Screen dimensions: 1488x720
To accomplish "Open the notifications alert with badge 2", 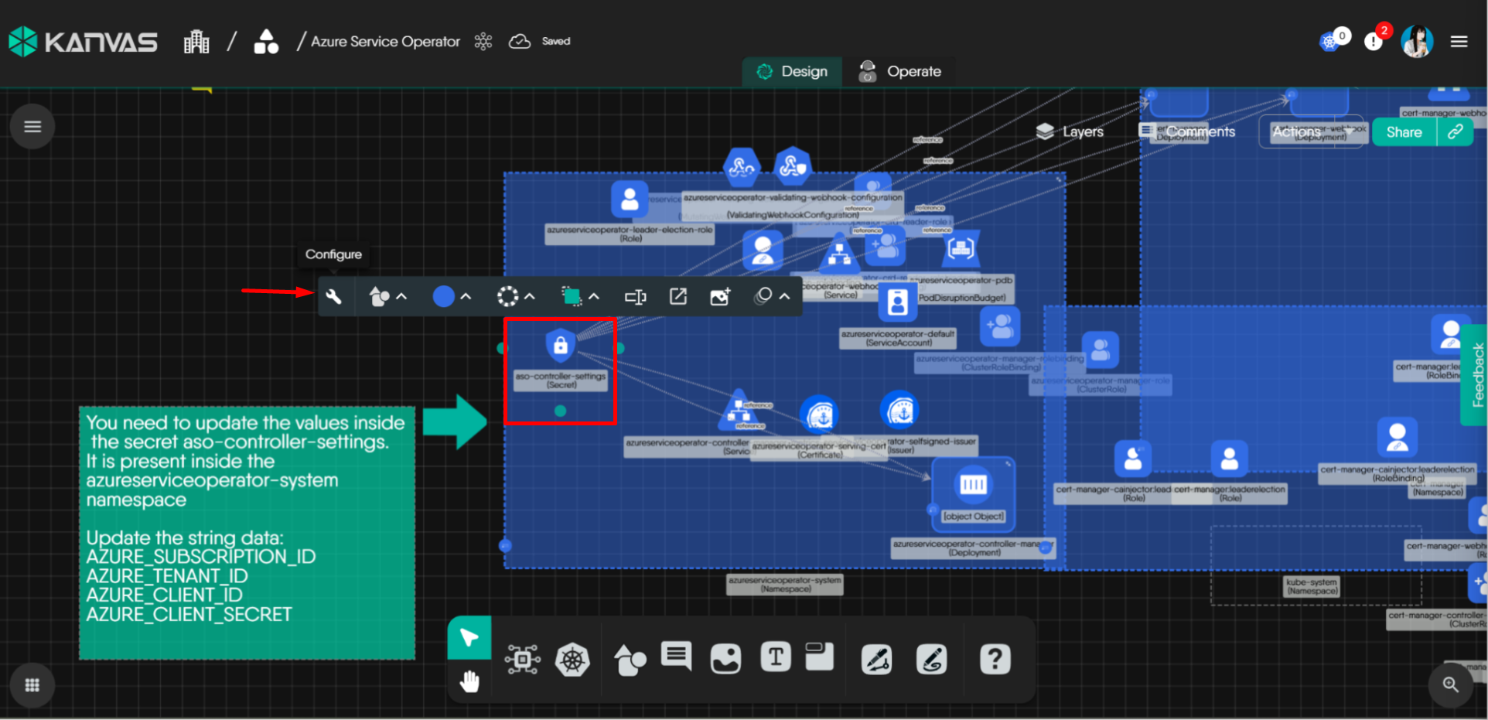I will coord(1375,39).
